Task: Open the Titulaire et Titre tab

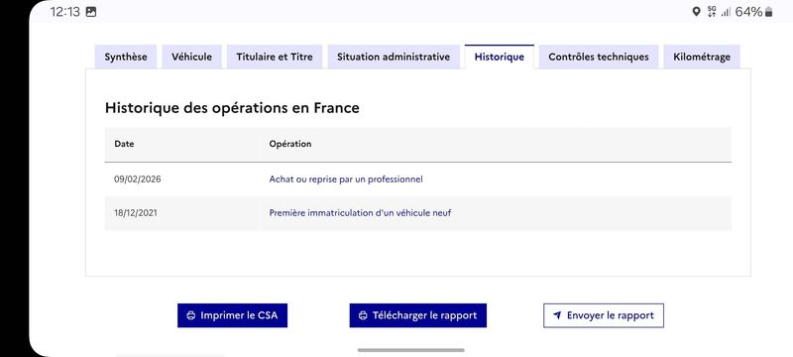Action: coord(275,57)
